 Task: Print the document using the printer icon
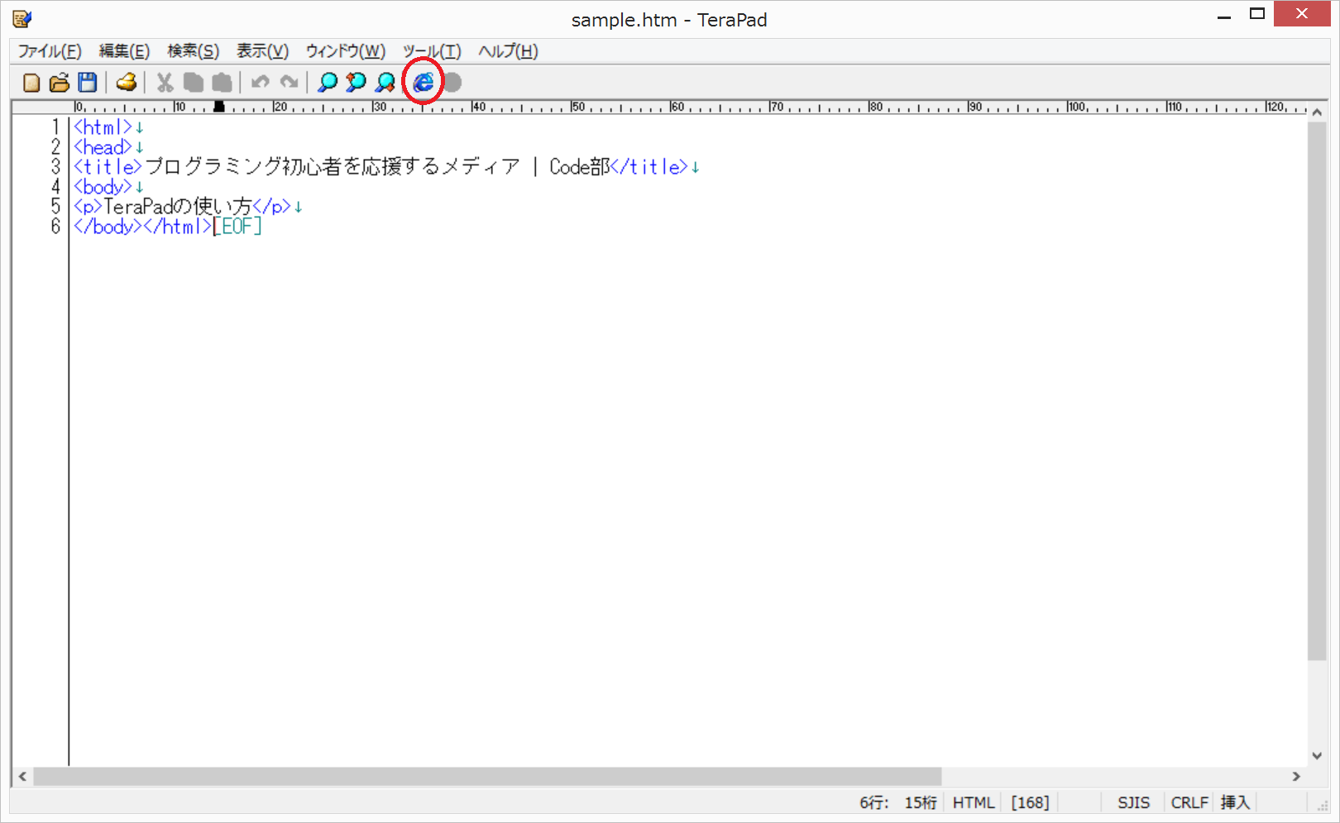tap(127, 83)
